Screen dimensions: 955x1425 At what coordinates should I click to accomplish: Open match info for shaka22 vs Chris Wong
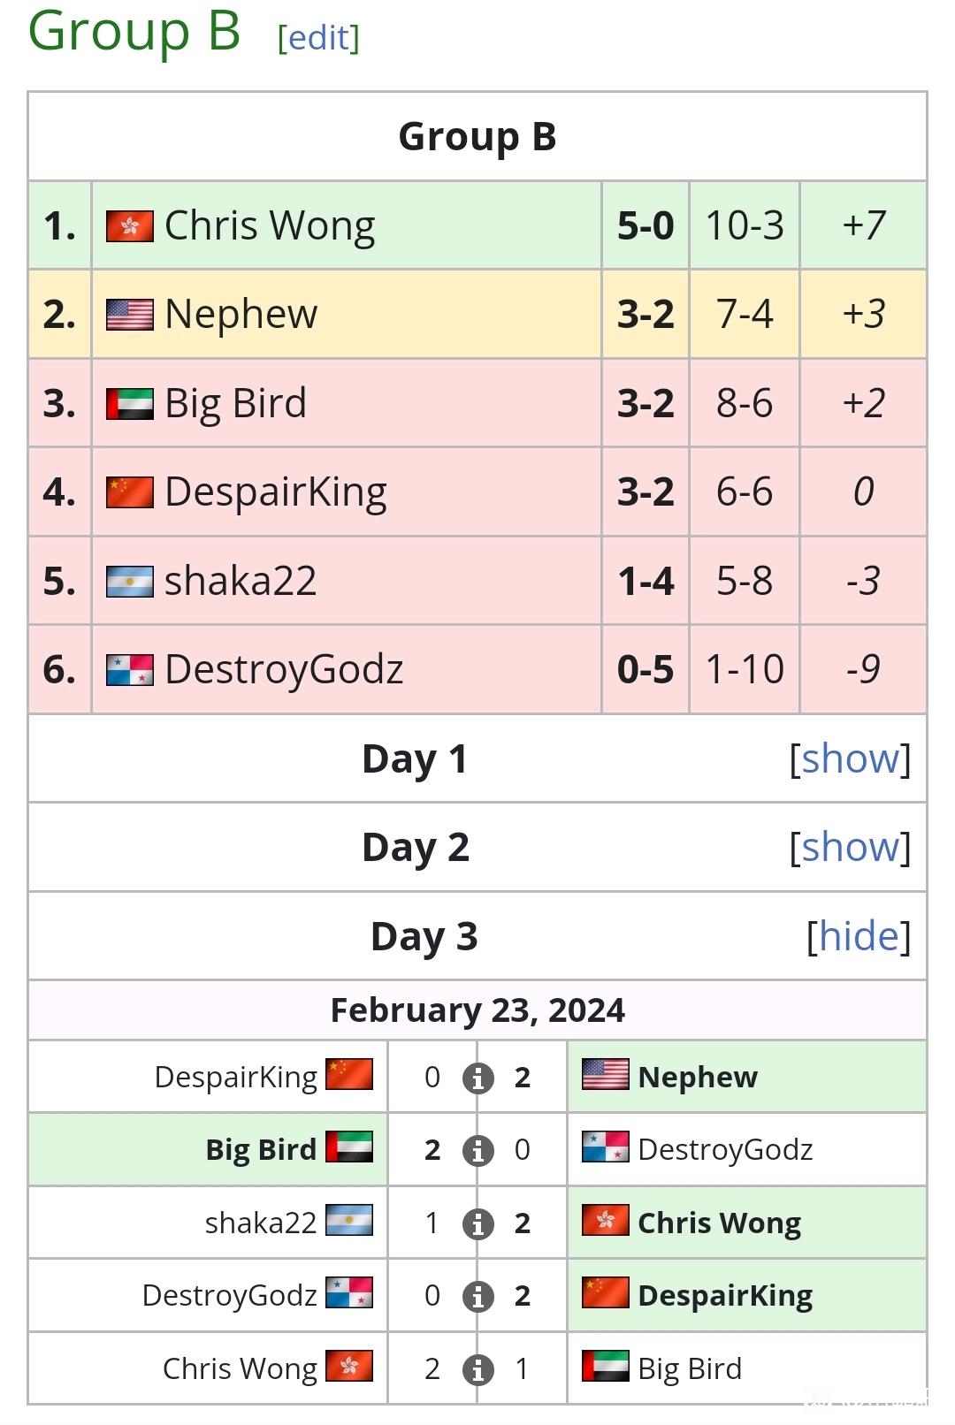point(477,1223)
